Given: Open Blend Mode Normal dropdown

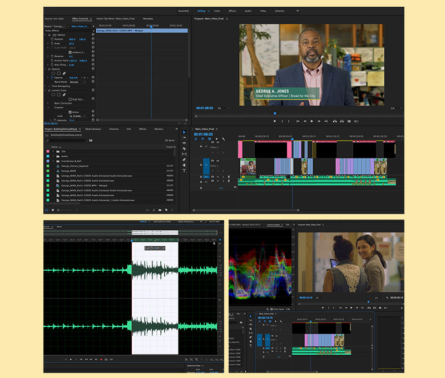Looking at the screenshot, I should pyautogui.click(x=77, y=82).
